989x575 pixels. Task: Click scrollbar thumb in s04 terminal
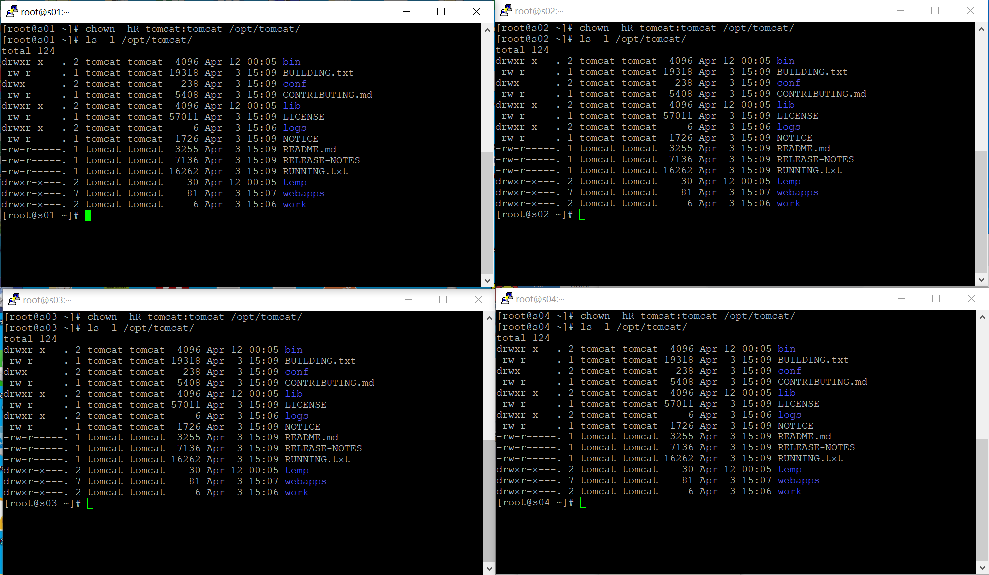(x=982, y=500)
